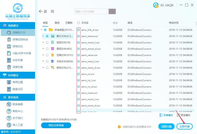Click 文档文件 document type icon

(53, 61)
